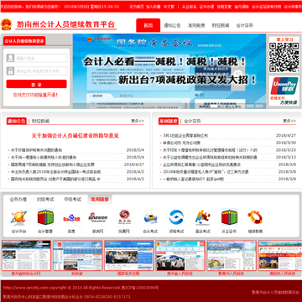Open the 贵州省财政会计网 site thumbnail
Image resolution: width=302 pixels, height=302 pixels.
pyautogui.click(x=26, y=256)
